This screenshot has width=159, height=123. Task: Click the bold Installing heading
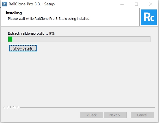(x=14, y=13)
